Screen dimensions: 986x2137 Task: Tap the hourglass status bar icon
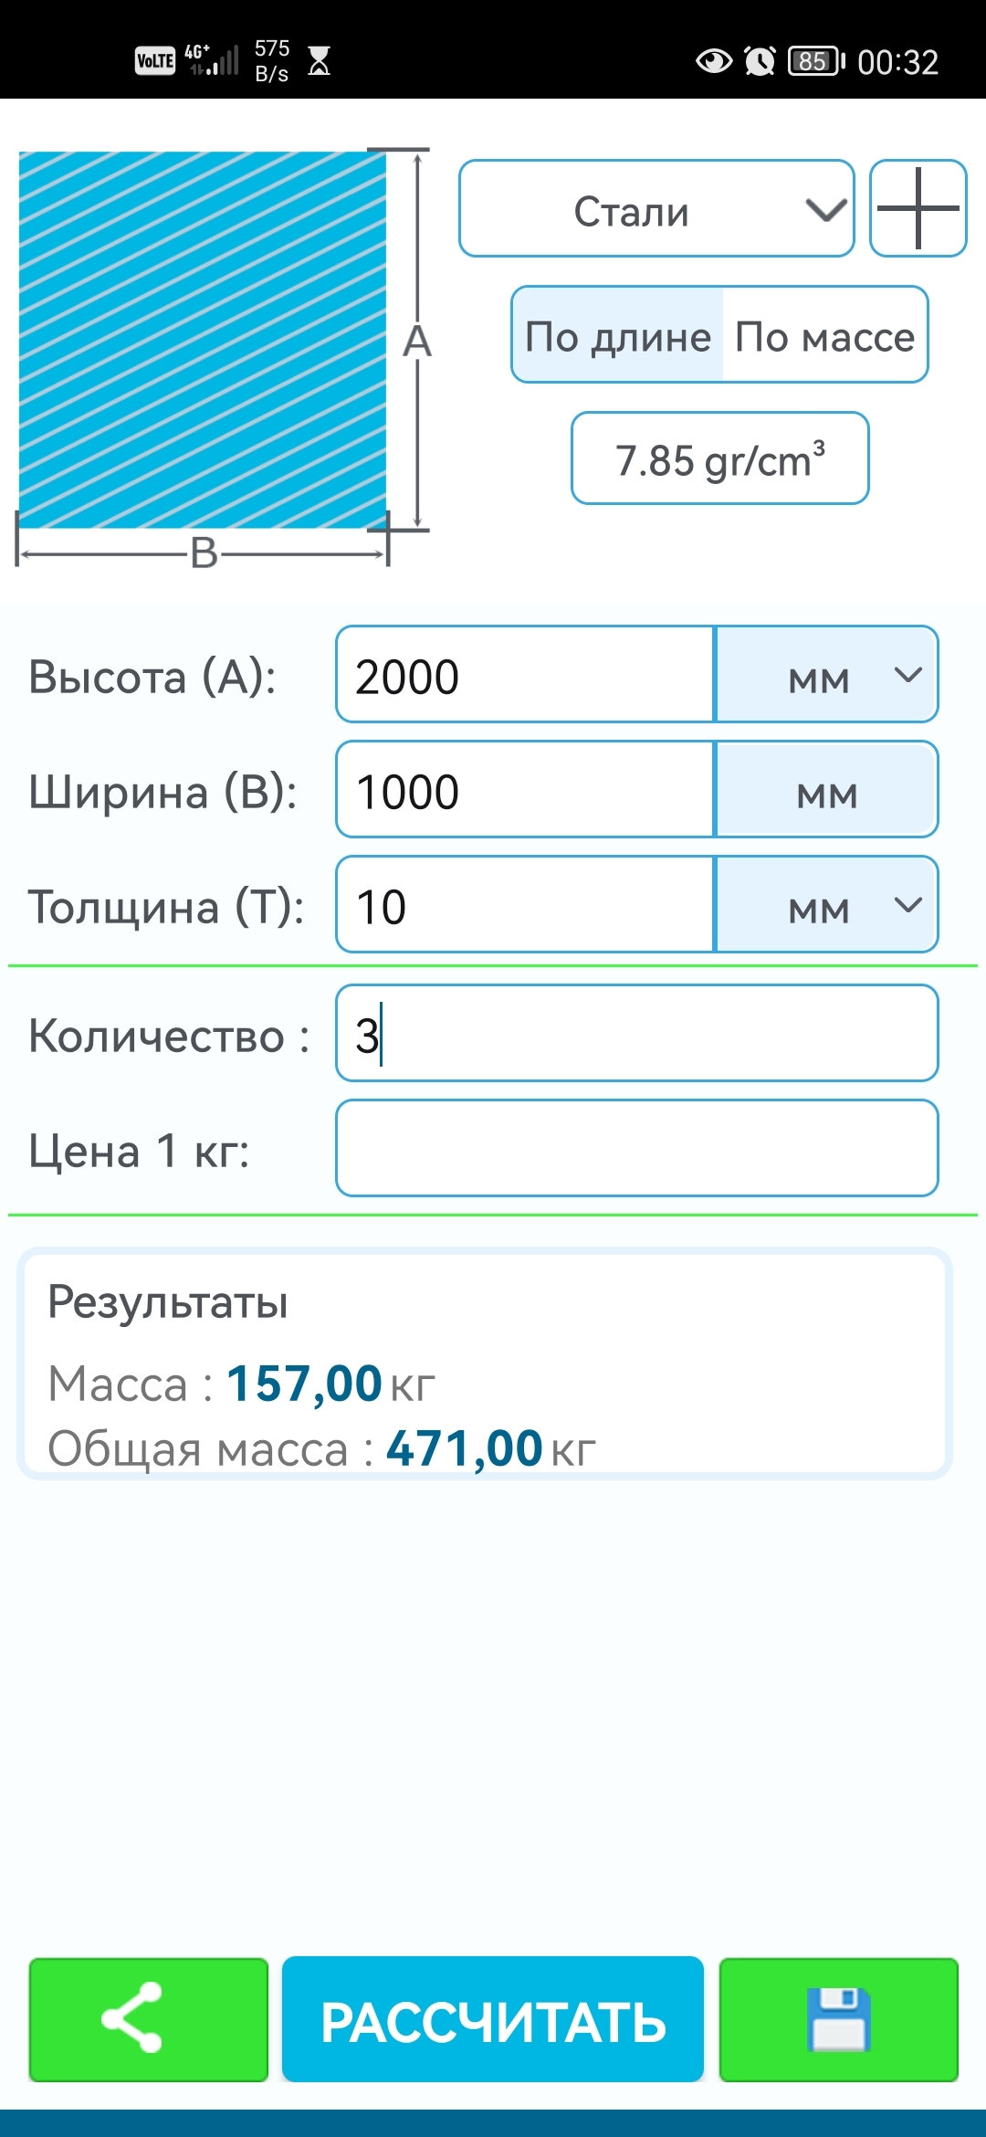[319, 61]
